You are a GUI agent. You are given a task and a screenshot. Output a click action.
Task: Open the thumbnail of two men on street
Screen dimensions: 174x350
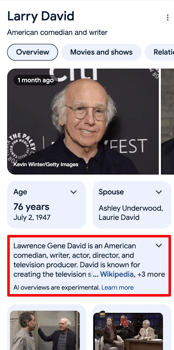45,330
